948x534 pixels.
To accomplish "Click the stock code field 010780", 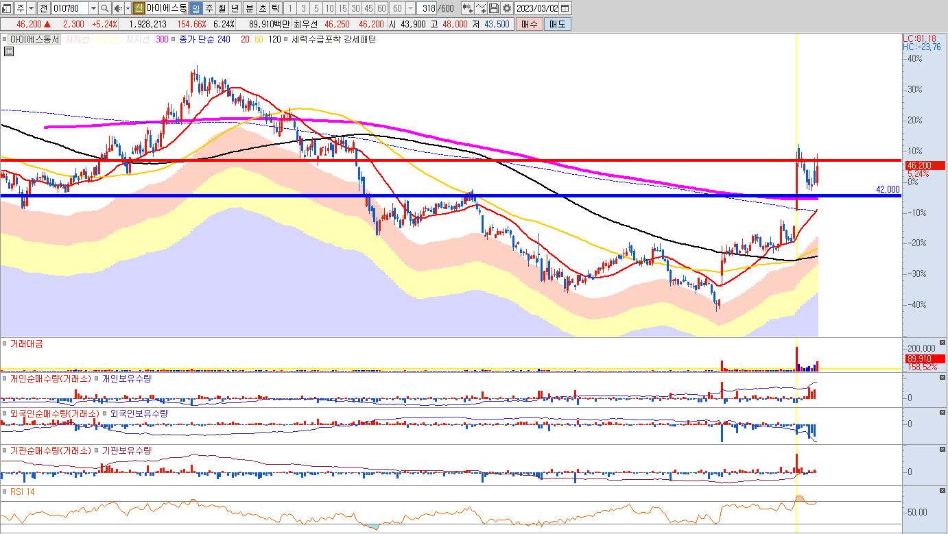I will [x=70, y=8].
